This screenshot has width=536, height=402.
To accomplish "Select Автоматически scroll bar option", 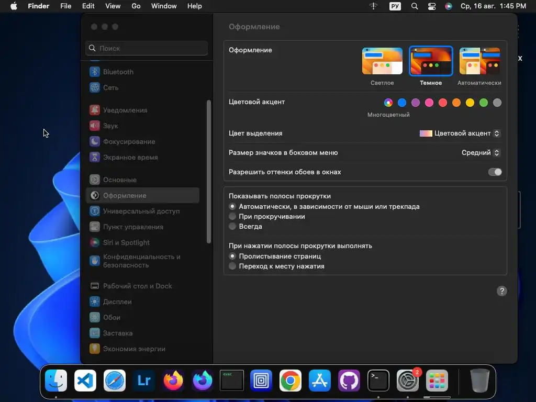I will click(232, 206).
